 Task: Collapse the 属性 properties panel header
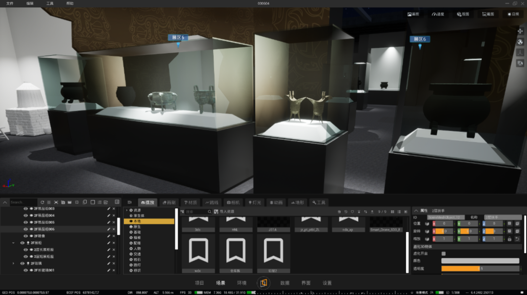416,210
